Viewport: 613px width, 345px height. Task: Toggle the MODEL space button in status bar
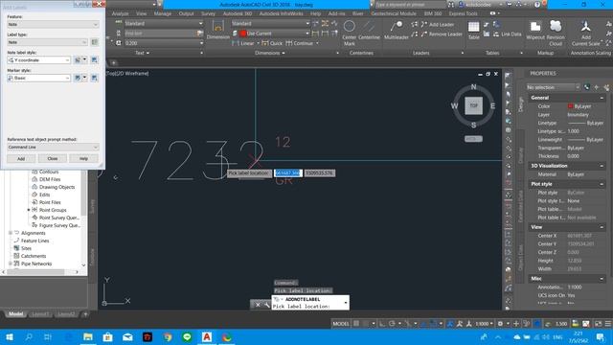[341, 324]
